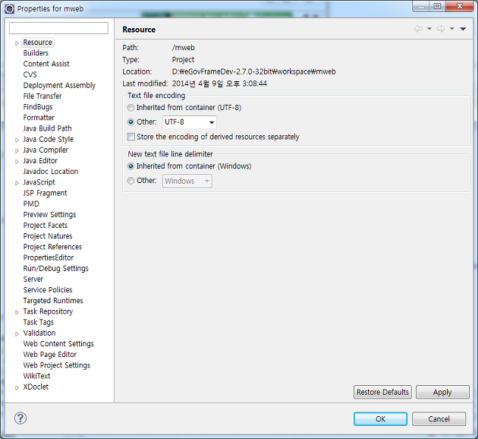This screenshot has height=439, width=478.
Task: Open JSP Fragment settings
Action: (x=45, y=193)
